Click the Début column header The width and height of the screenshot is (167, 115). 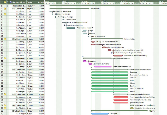coord(41,2)
